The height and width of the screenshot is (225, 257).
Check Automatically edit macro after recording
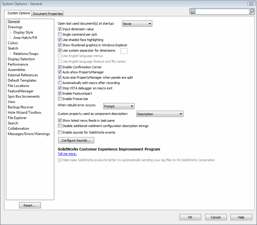click(x=60, y=83)
